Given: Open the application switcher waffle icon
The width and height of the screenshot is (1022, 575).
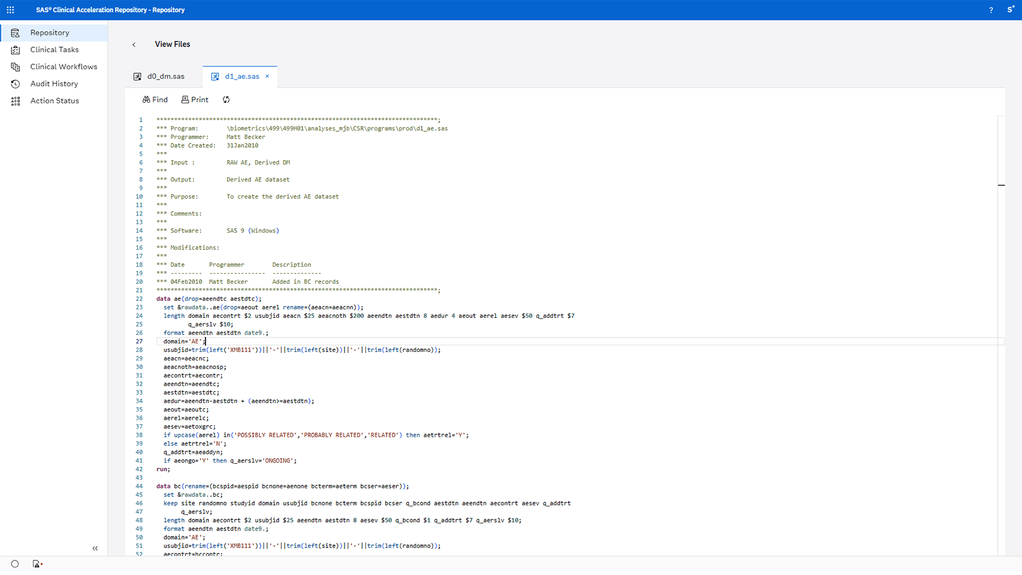Looking at the screenshot, I should click(10, 10).
